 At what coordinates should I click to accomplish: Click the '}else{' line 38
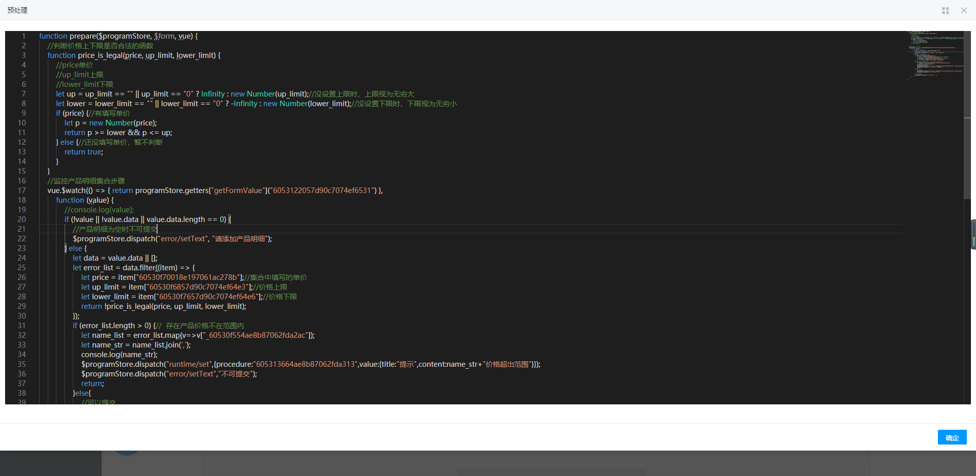[x=82, y=393]
